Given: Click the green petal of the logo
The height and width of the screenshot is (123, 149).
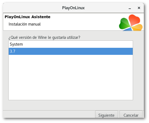Looking at the screenshot, I should coord(125,24).
